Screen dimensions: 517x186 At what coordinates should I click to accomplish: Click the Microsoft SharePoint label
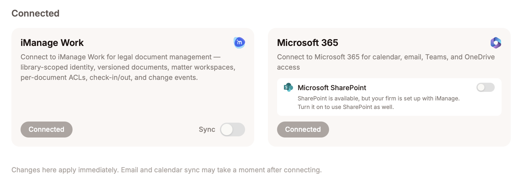pos(332,88)
